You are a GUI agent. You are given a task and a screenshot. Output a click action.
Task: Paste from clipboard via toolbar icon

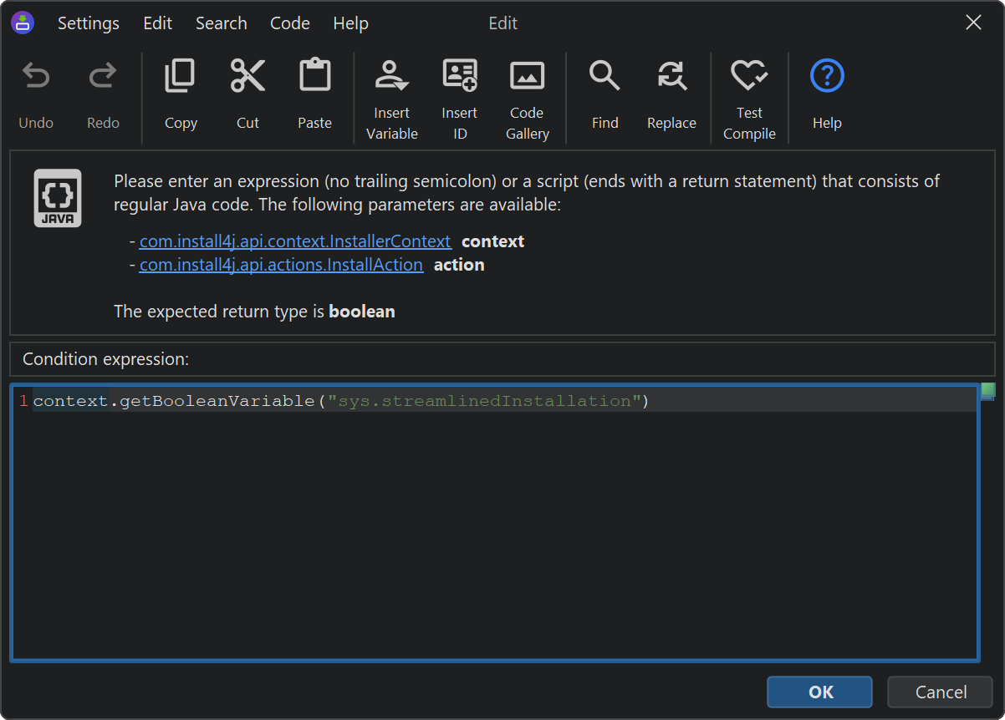pyautogui.click(x=314, y=78)
